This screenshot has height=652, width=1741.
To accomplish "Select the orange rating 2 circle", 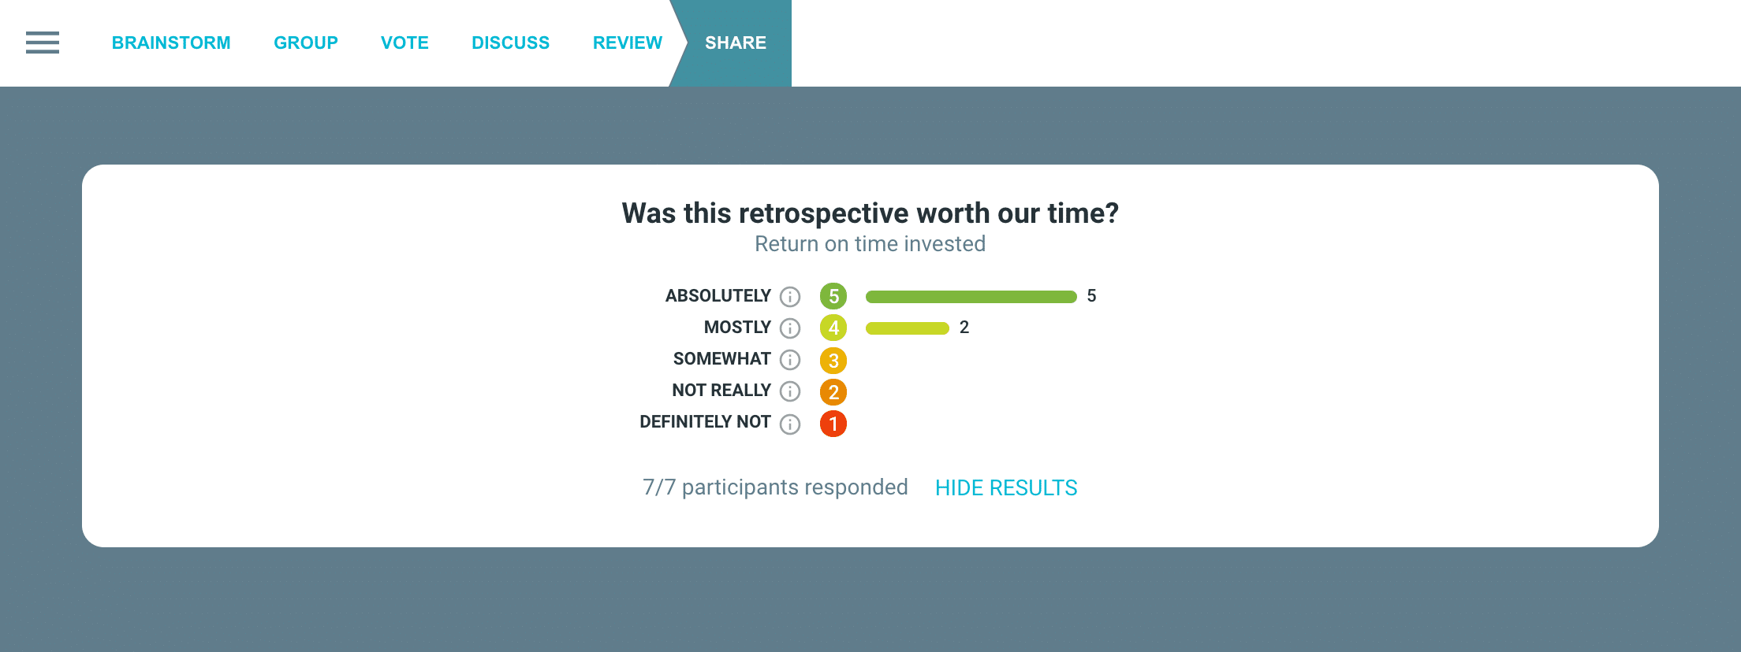I will click(833, 392).
